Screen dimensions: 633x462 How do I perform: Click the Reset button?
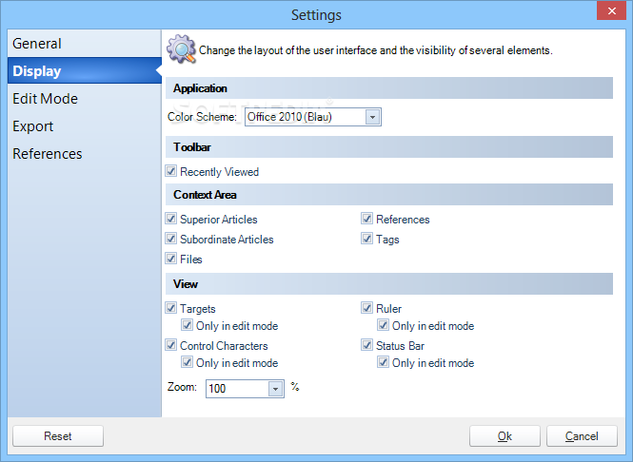click(58, 436)
